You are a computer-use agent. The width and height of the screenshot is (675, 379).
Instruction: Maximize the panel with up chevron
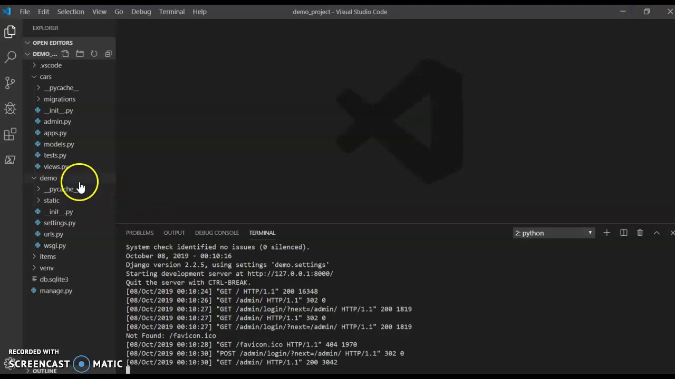click(x=657, y=233)
